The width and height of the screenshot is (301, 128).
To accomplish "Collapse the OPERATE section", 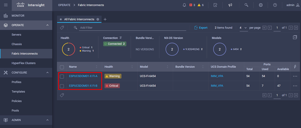I will [x=47, y=25].
